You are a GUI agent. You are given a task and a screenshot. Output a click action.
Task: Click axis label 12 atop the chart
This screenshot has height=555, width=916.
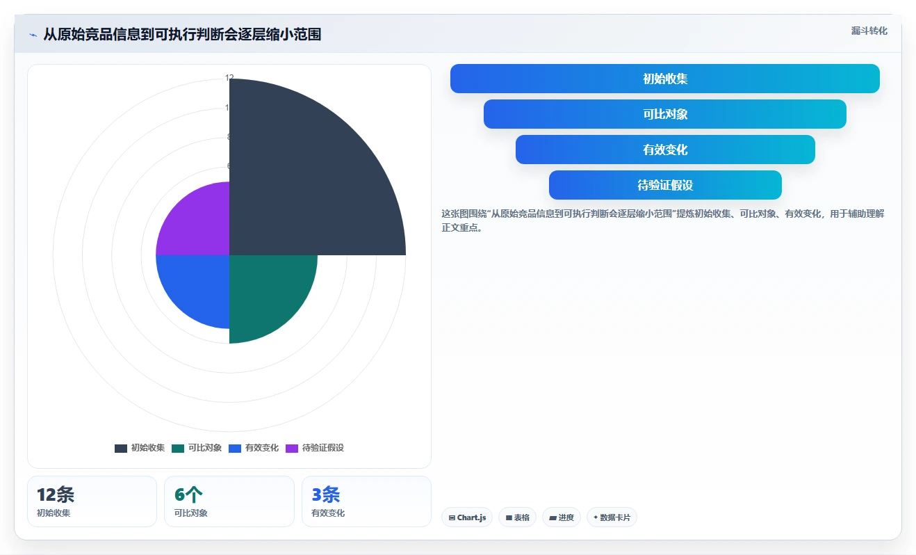pos(229,78)
